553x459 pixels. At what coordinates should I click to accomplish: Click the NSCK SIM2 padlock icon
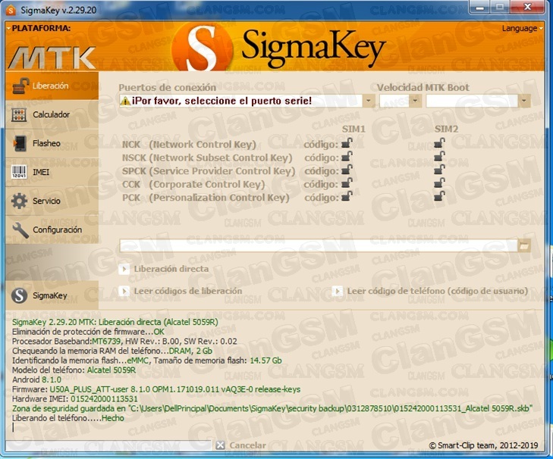(x=439, y=156)
